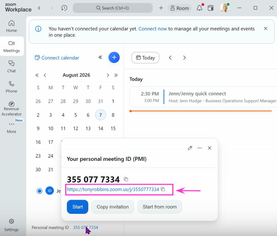Screen dimensions: 277x236
Task: Collapse the calendar side panel
Action: pyautogui.click(x=100, y=57)
